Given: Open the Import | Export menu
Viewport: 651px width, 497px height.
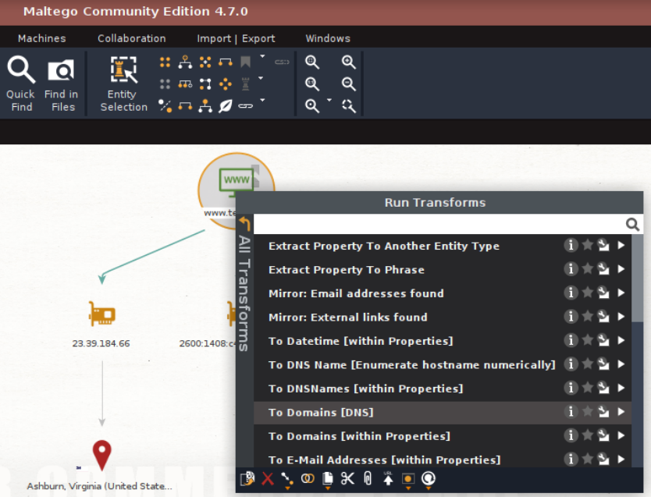Looking at the screenshot, I should (236, 38).
